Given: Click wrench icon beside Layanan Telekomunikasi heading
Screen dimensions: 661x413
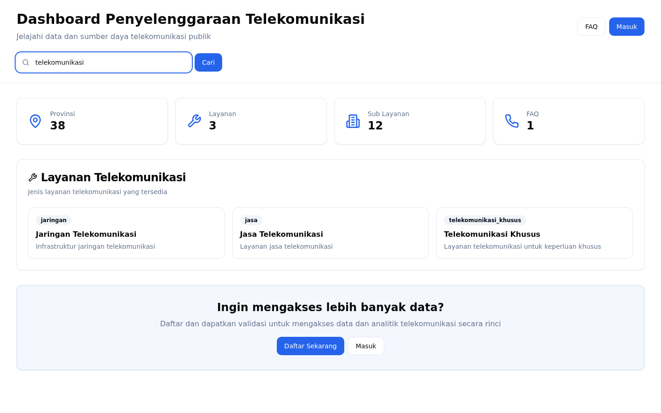Looking at the screenshot, I should coord(33,178).
